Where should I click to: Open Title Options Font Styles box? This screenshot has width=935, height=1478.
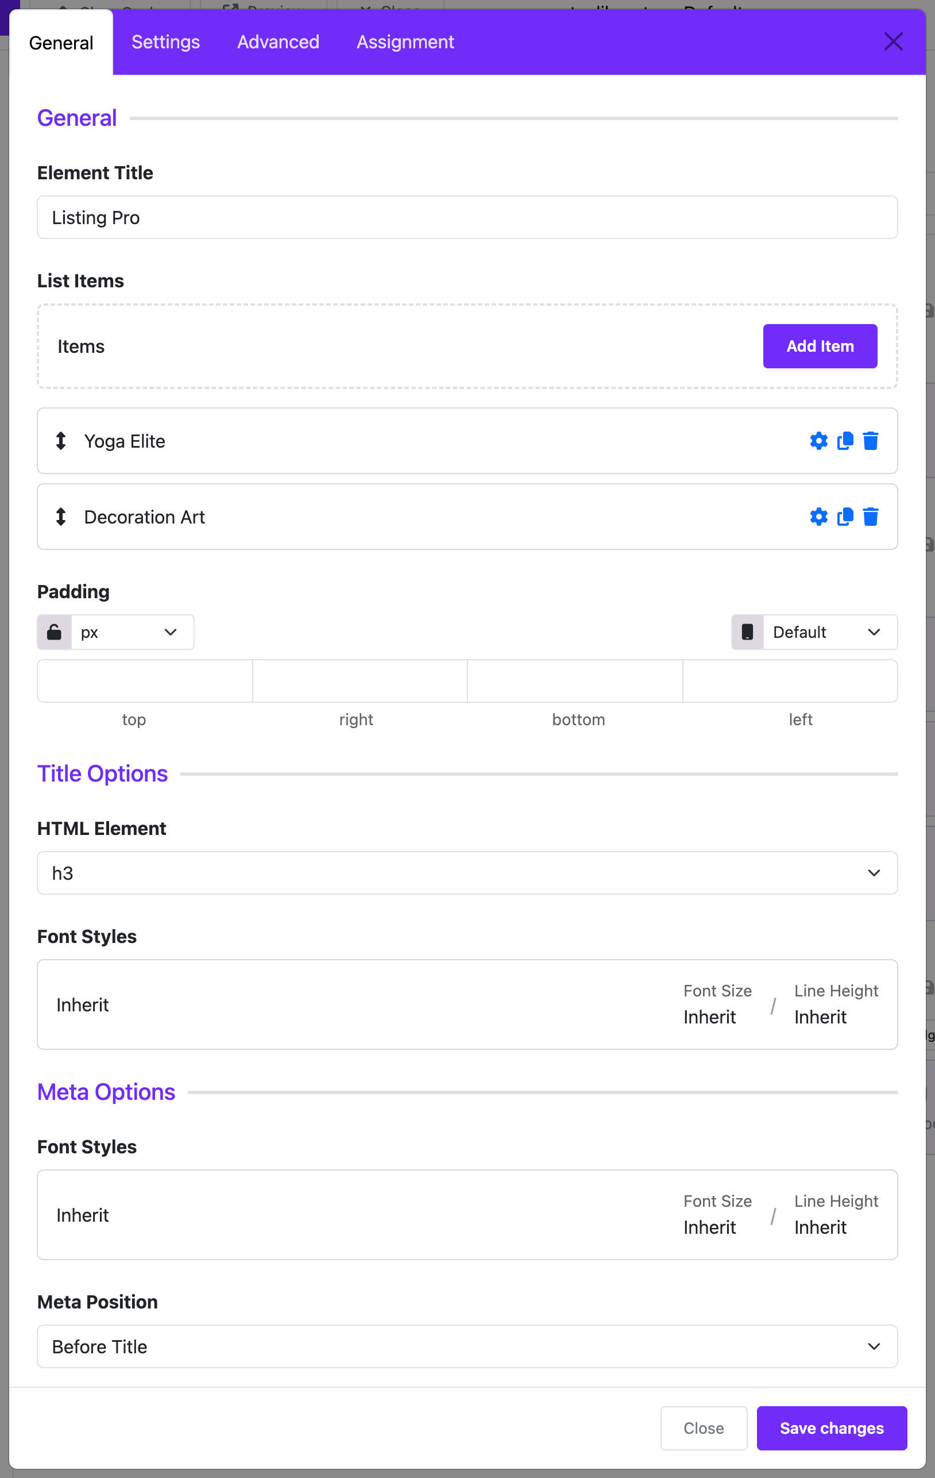(467, 1004)
